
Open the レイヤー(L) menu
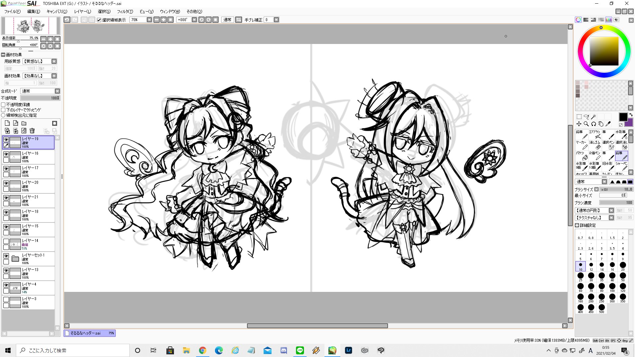tap(82, 12)
